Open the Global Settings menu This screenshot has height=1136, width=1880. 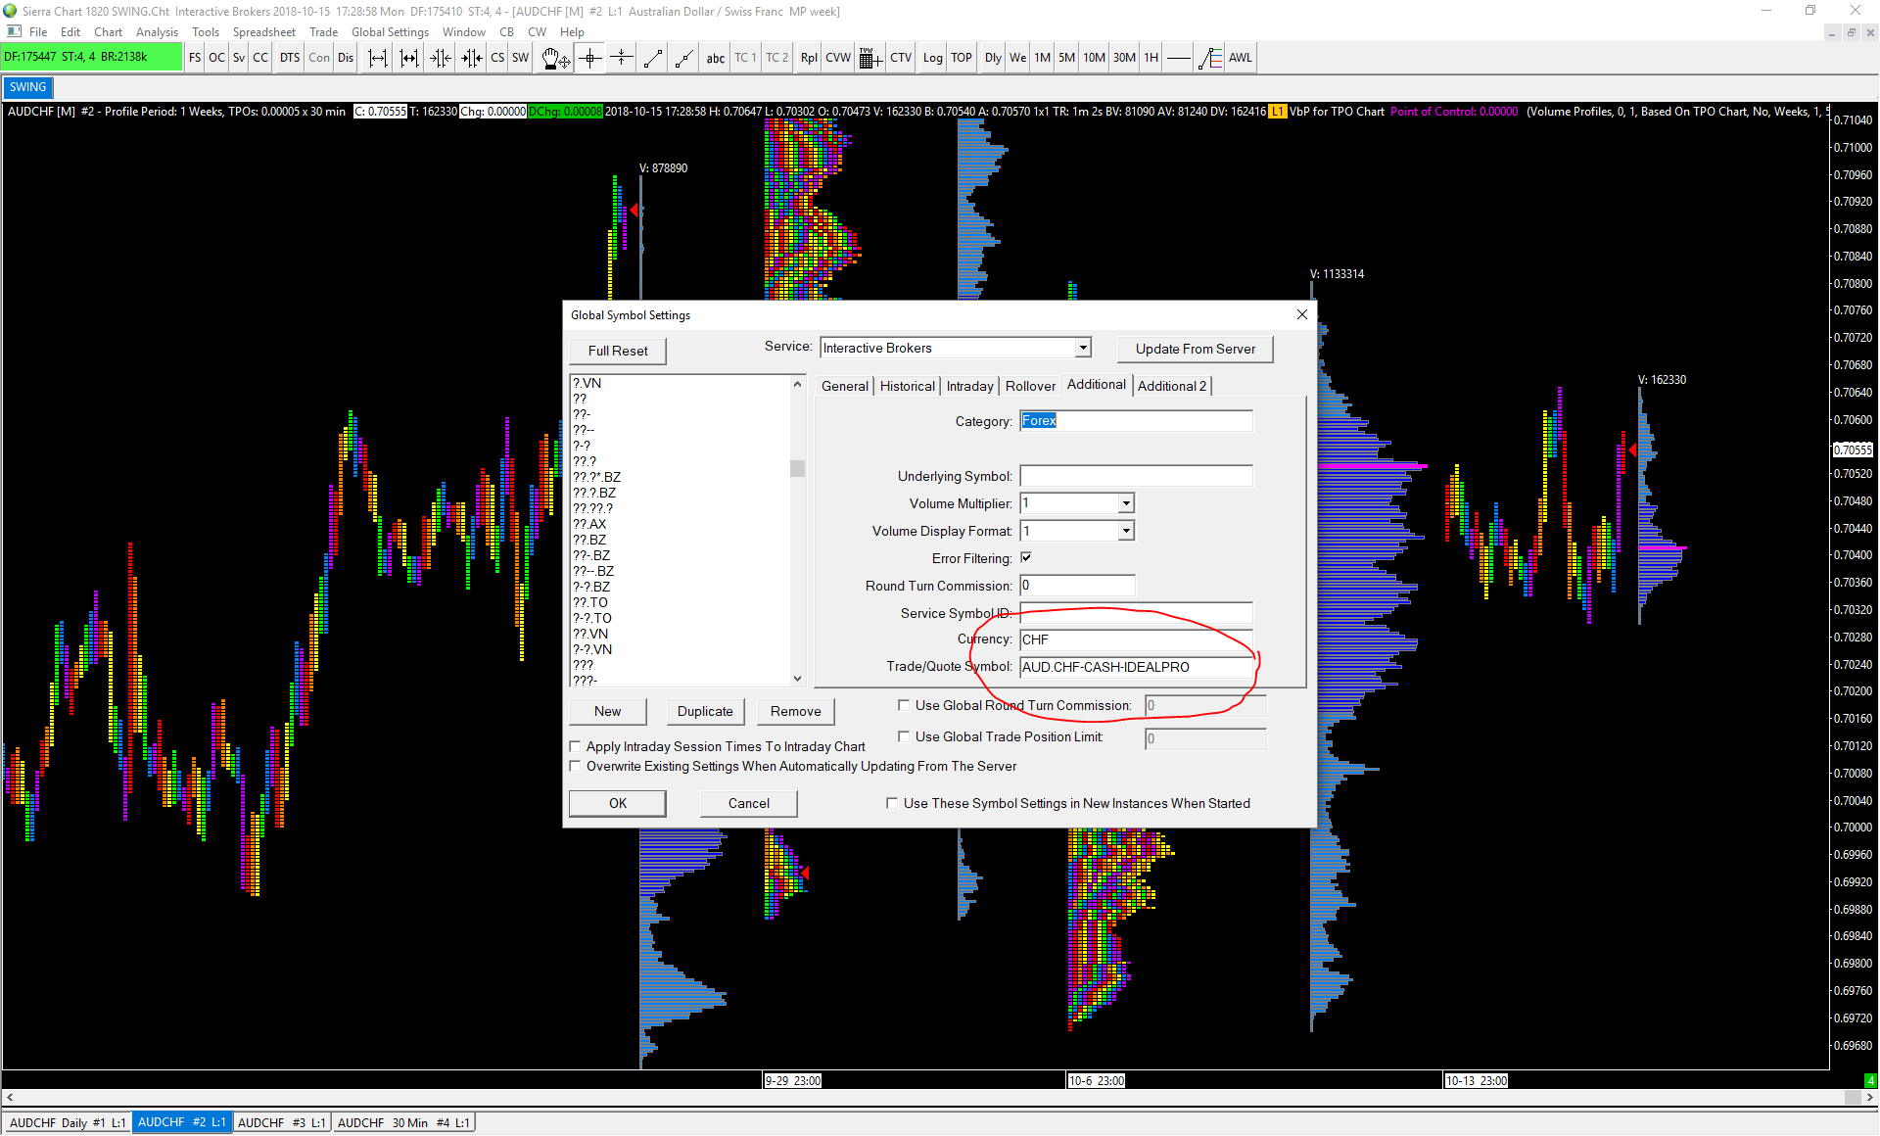tap(390, 32)
